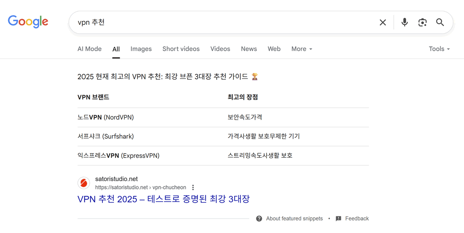464x233 pixels.
Task: Open the Short videos tab
Action: [181, 49]
